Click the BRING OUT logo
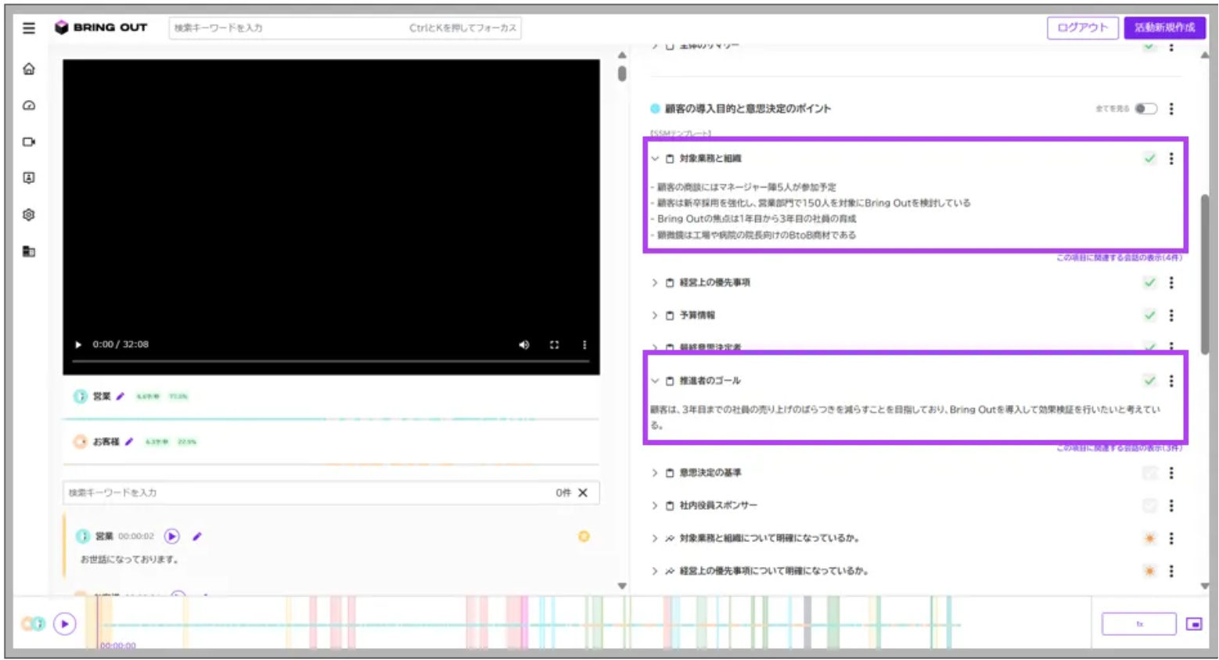The image size is (1219, 660). 101,27
